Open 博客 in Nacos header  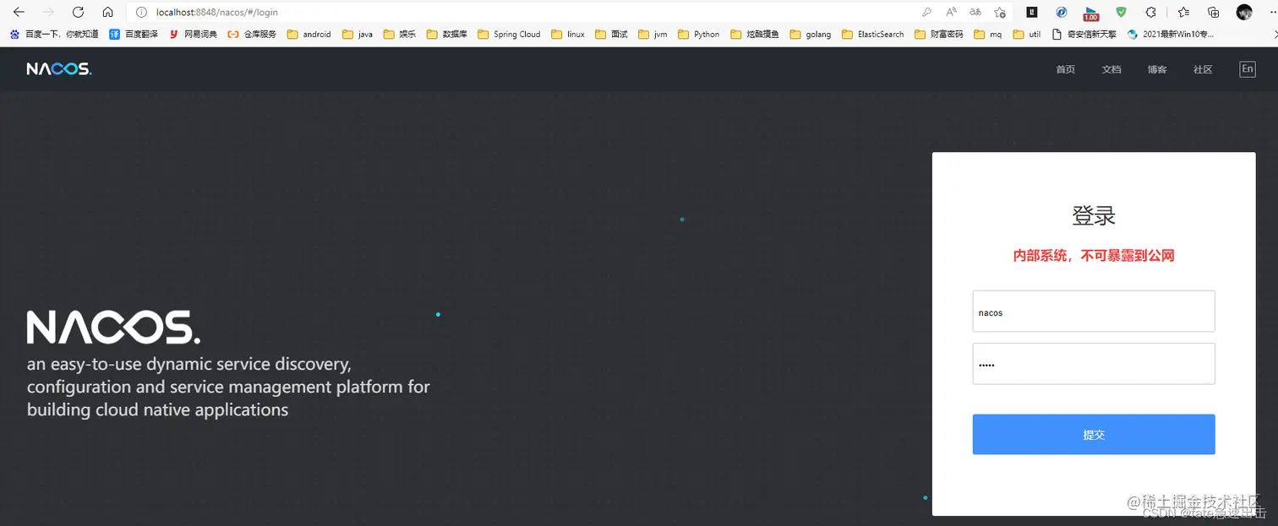pos(1157,69)
